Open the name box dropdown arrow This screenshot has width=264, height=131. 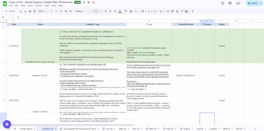(13, 17)
